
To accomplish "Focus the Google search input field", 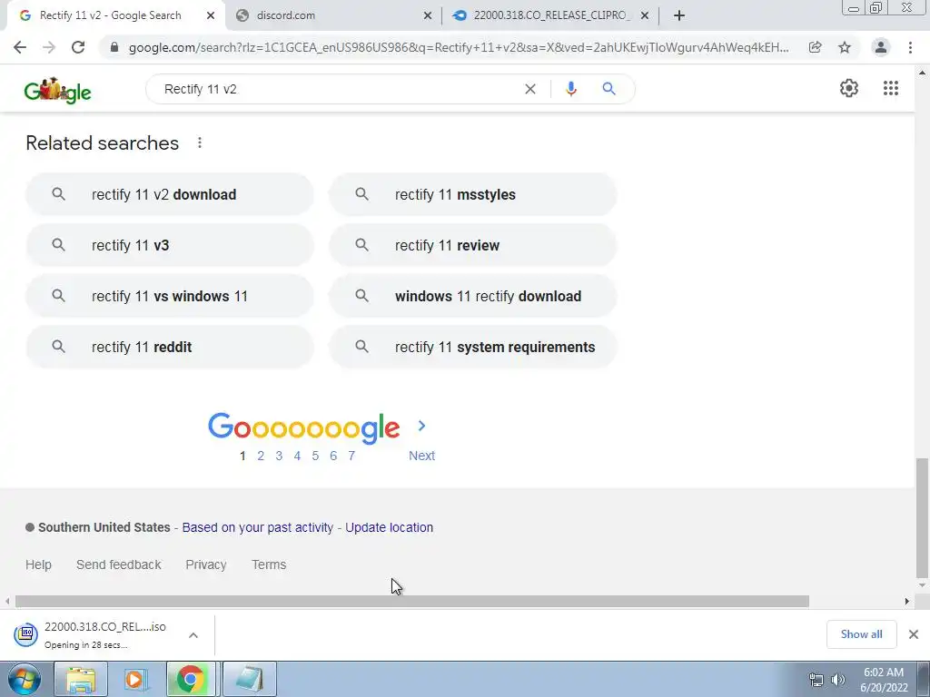I will click(338, 89).
